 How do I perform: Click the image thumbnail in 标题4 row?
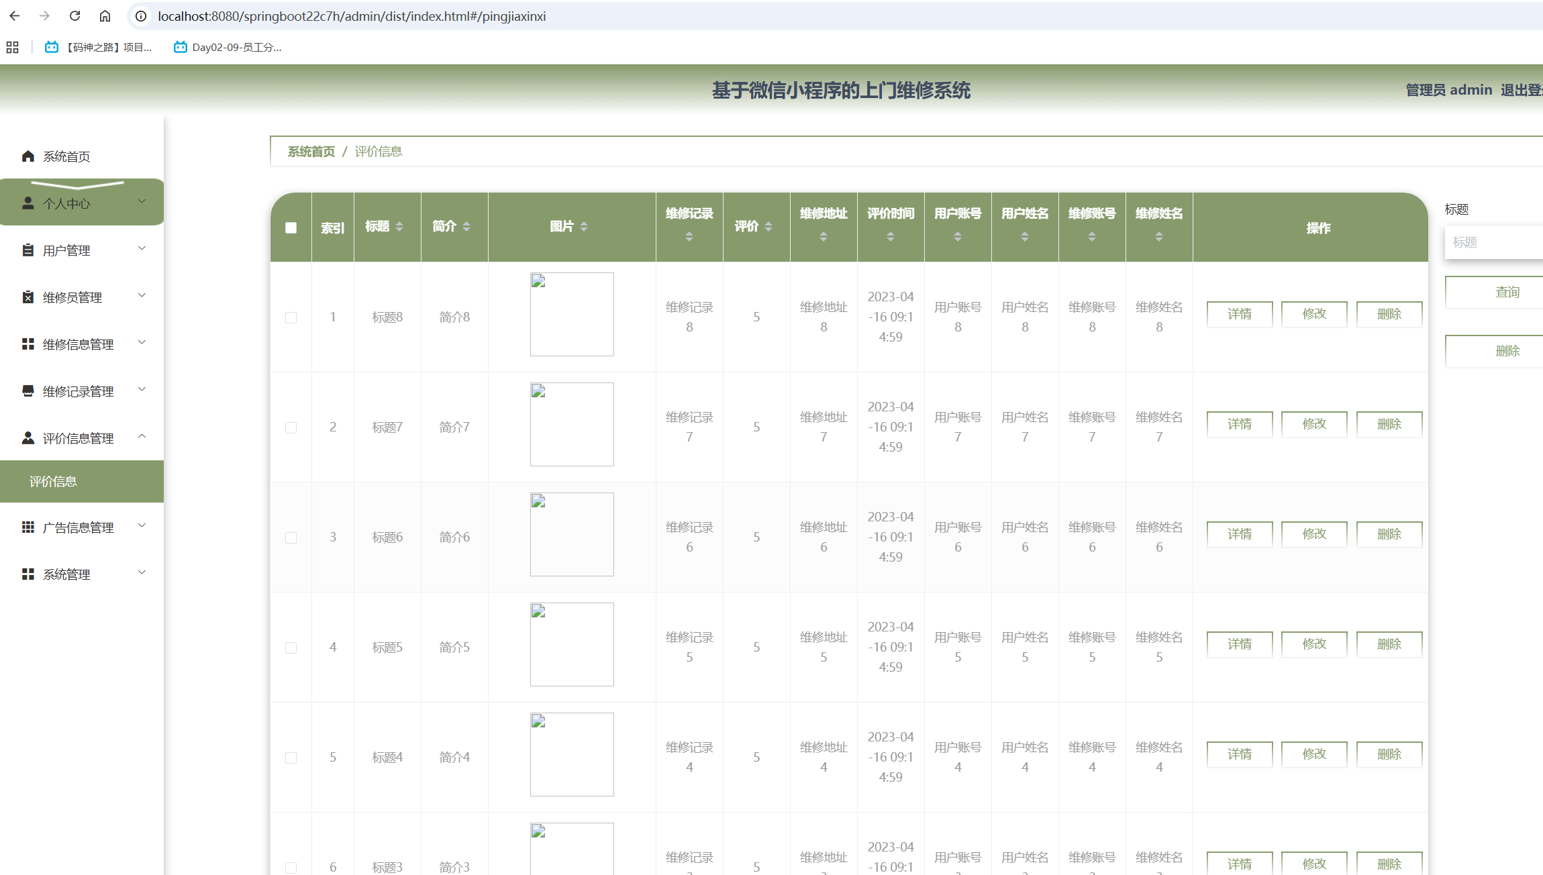[x=572, y=754]
